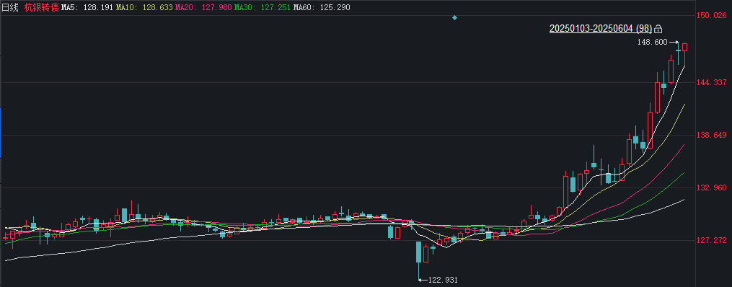Click the 132.960 price axis label

pyautogui.click(x=712, y=188)
